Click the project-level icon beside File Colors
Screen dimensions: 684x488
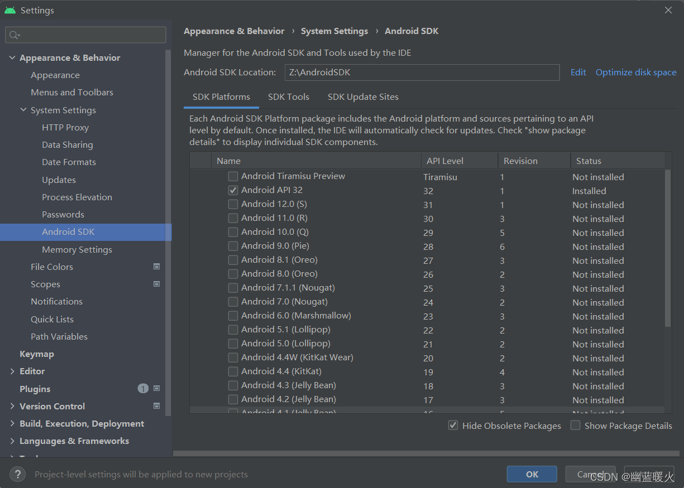[157, 267]
